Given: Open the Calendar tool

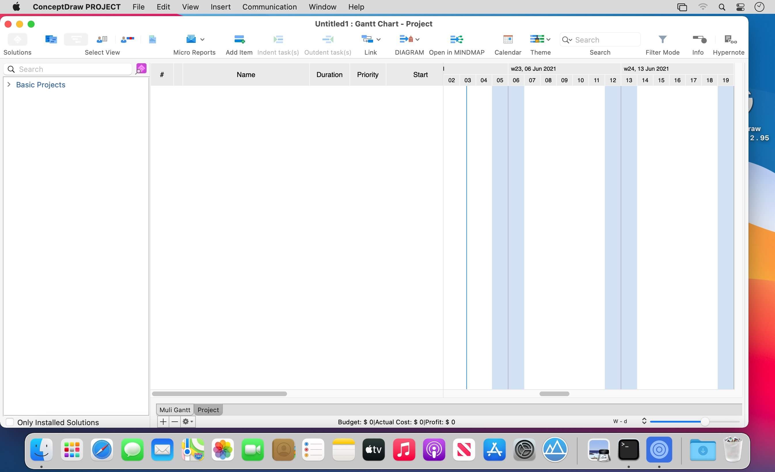Looking at the screenshot, I should (x=508, y=39).
